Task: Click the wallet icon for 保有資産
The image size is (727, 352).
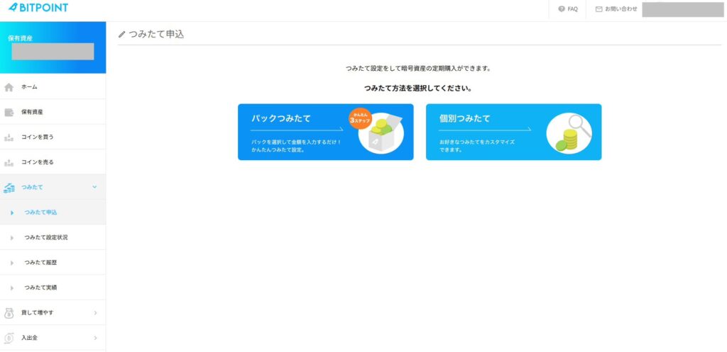Action: 9,112
